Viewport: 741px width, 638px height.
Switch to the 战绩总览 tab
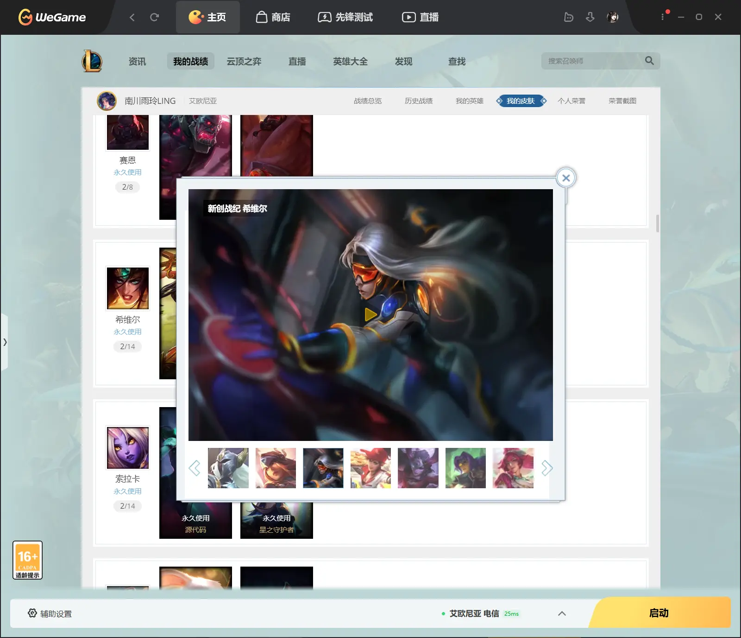(x=368, y=101)
